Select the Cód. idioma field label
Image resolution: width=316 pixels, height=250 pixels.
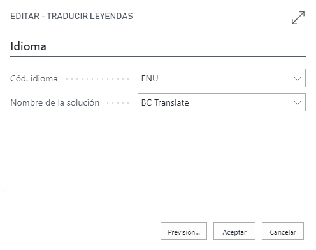[x=34, y=78]
